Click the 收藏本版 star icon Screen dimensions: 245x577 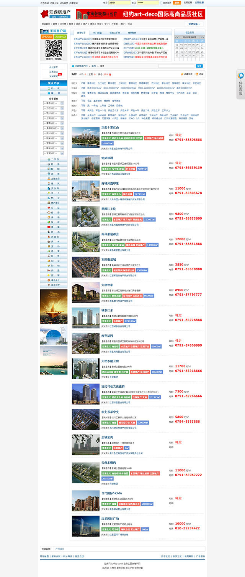182,74
